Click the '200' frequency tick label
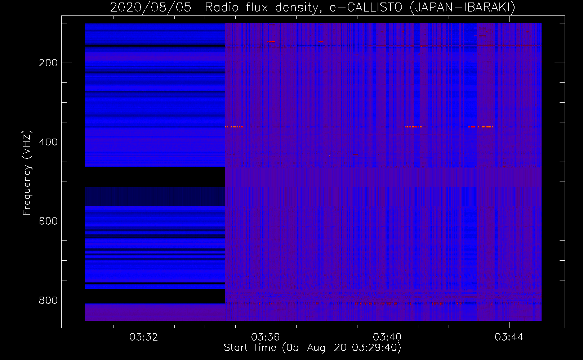The width and height of the screenshot is (583, 360). tap(48, 63)
